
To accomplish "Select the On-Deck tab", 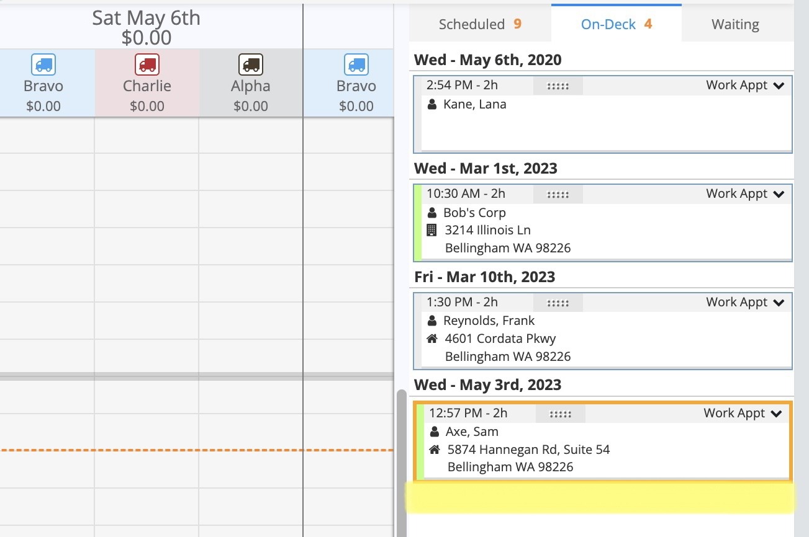I will click(x=616, y=25).
